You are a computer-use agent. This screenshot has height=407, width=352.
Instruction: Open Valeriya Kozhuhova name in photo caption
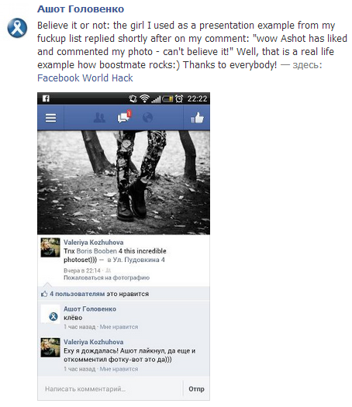[94, 243]
